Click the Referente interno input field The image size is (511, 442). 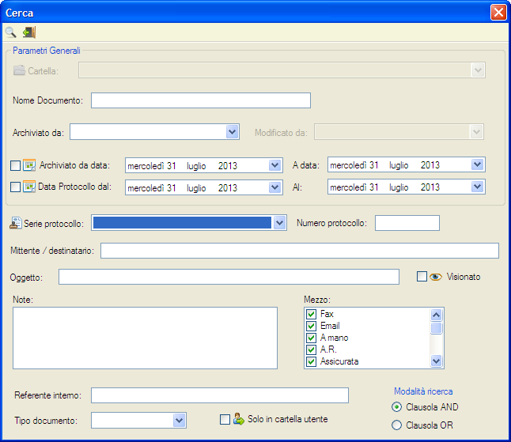click(x=220, y=395)
